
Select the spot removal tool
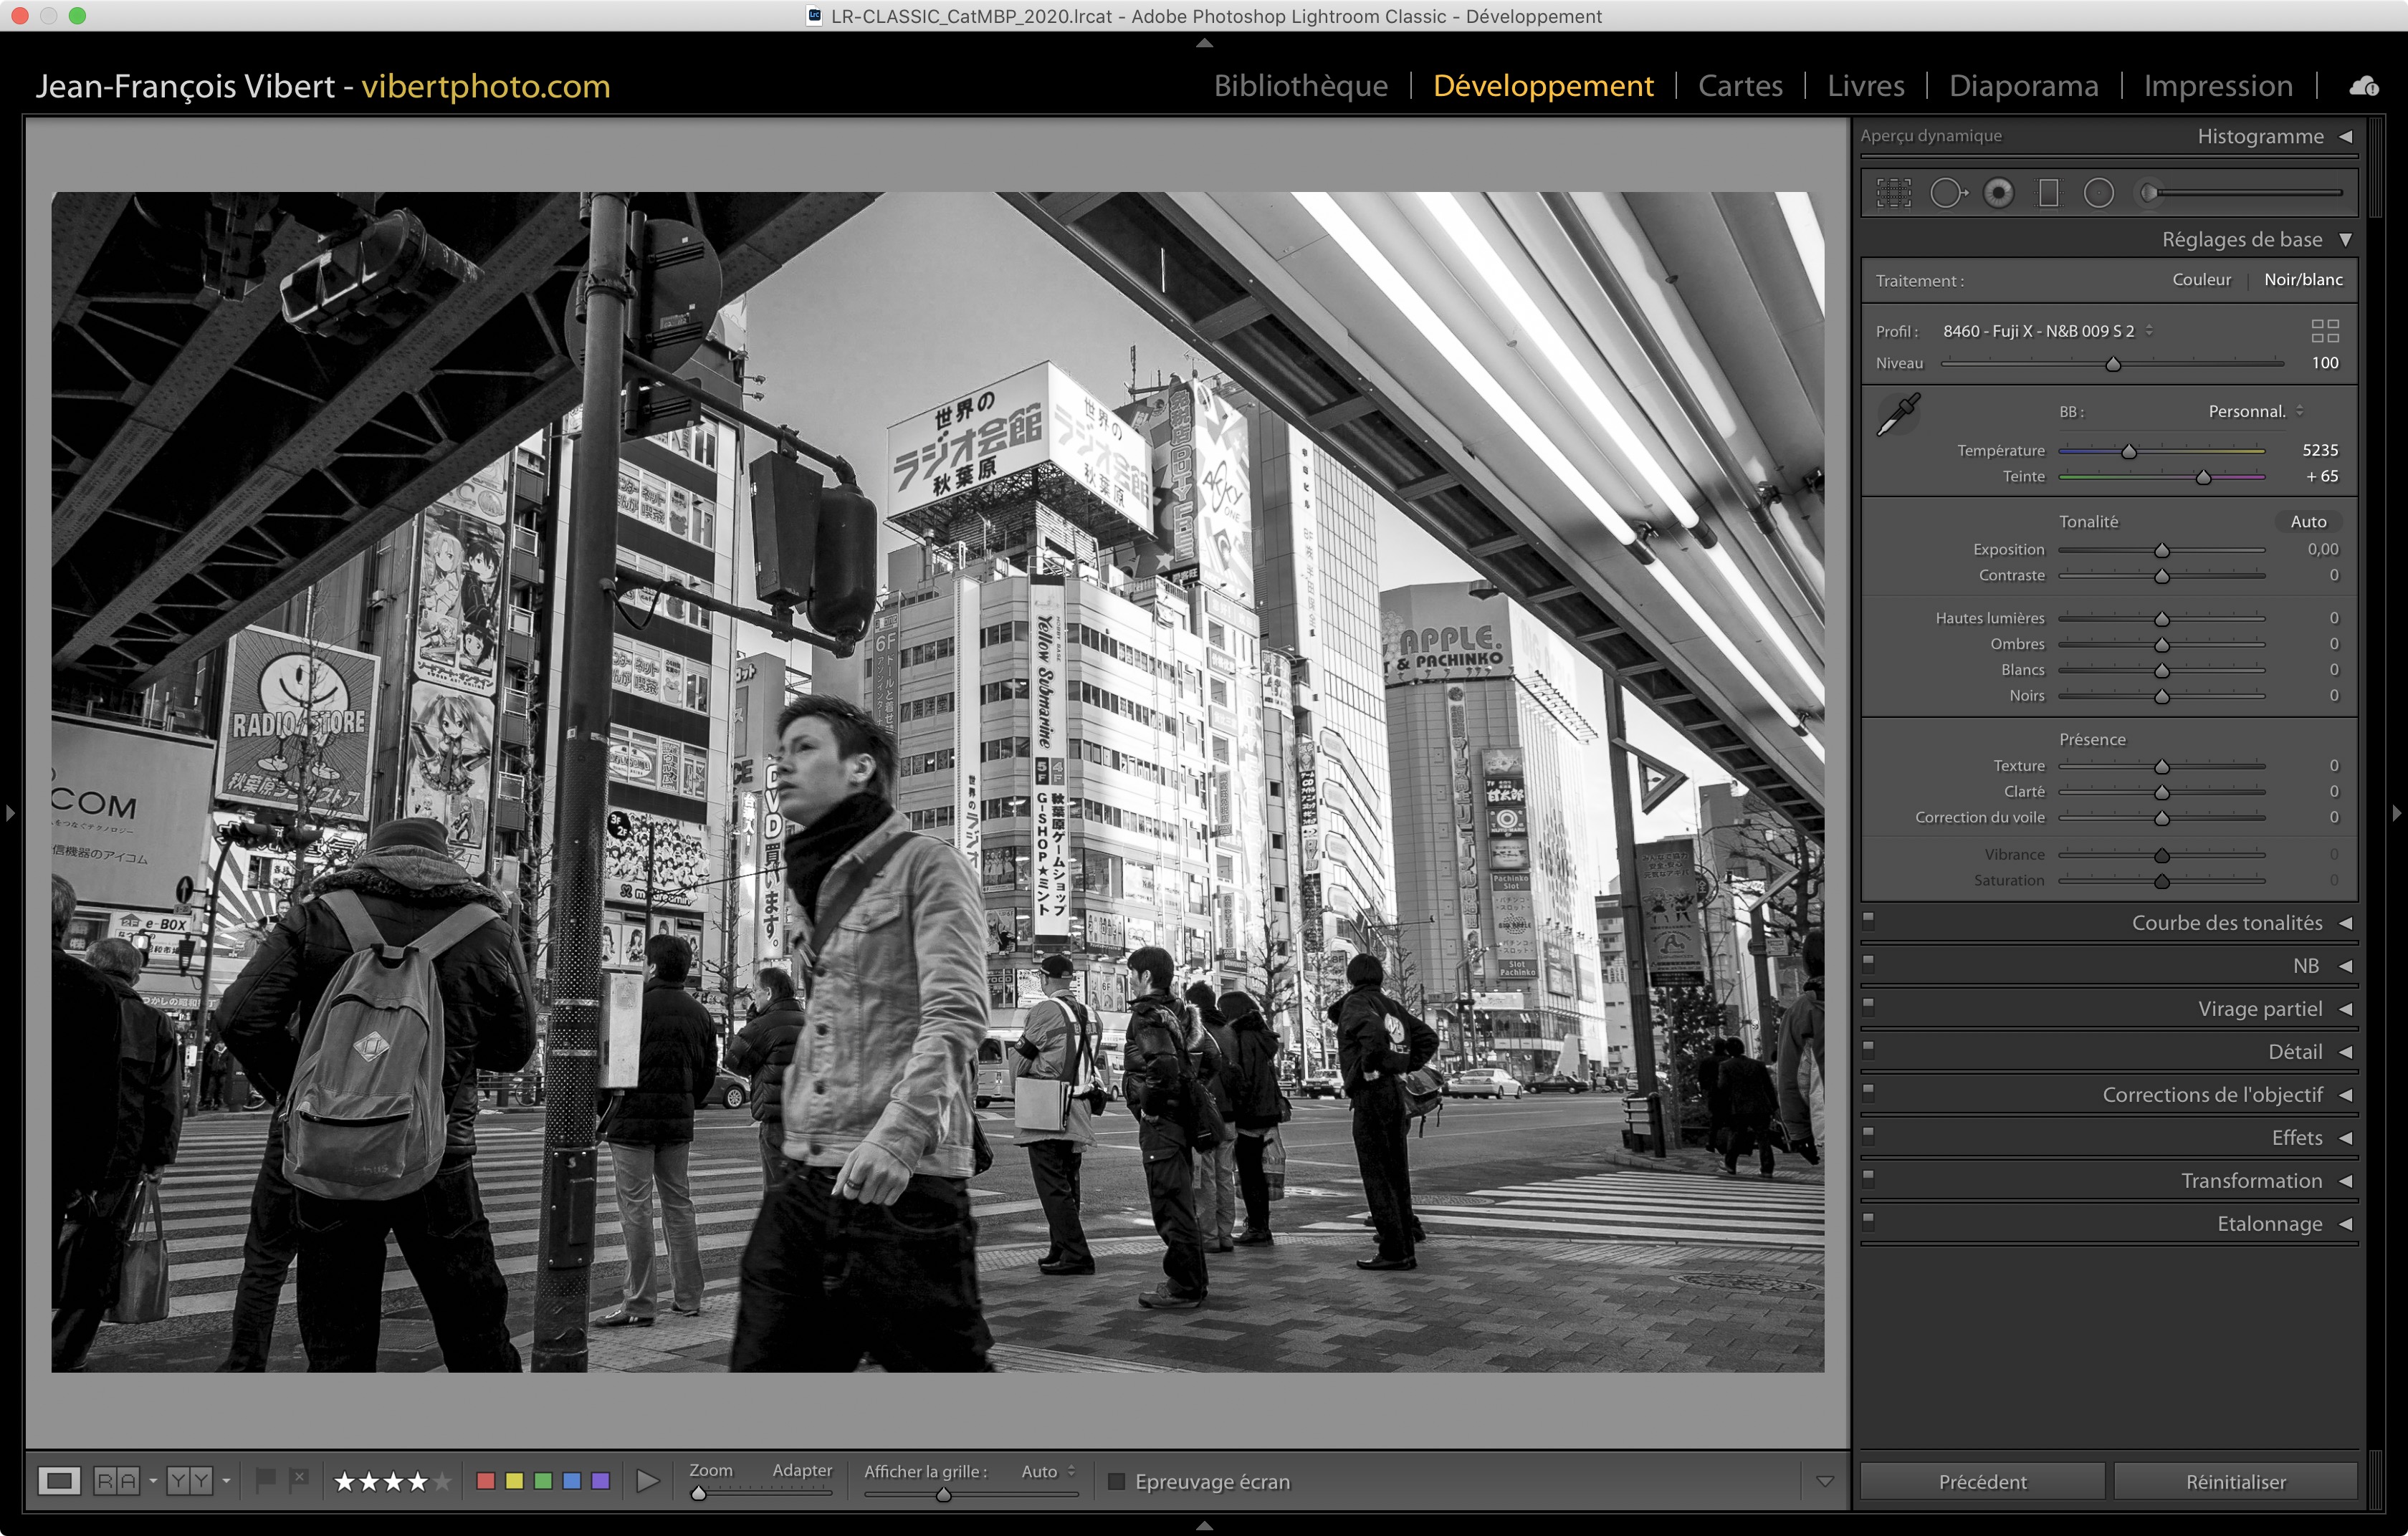coord(1946,193)
